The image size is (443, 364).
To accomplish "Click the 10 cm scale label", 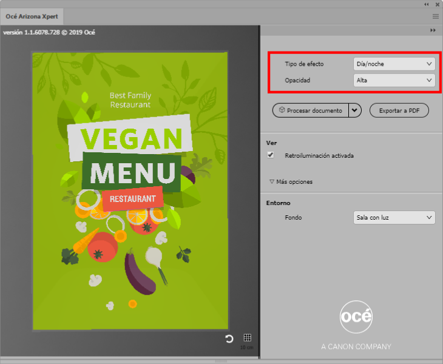I will click(246, 348).
